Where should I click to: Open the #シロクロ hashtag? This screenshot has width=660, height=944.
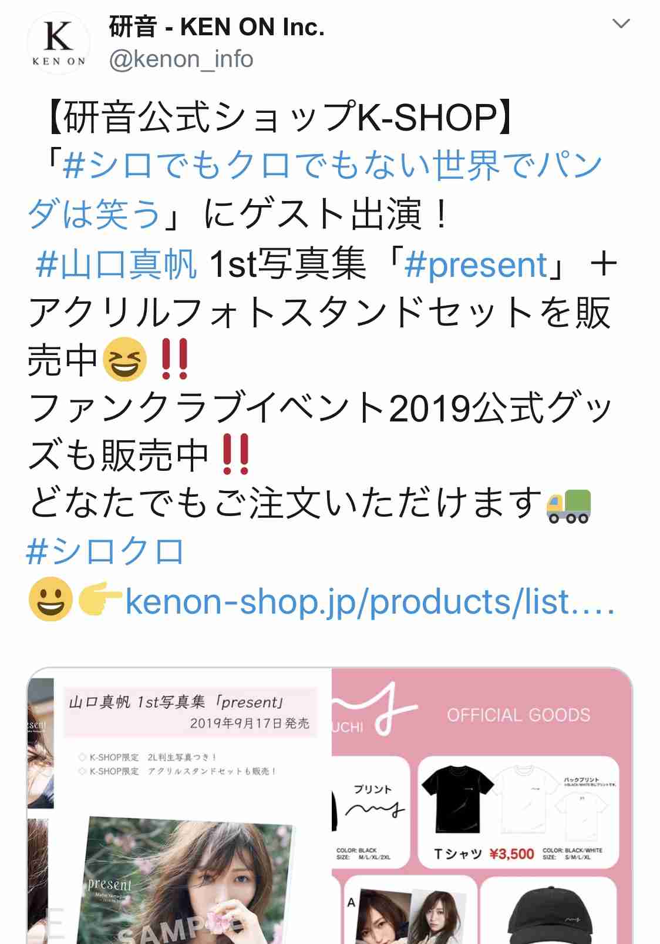106,551
